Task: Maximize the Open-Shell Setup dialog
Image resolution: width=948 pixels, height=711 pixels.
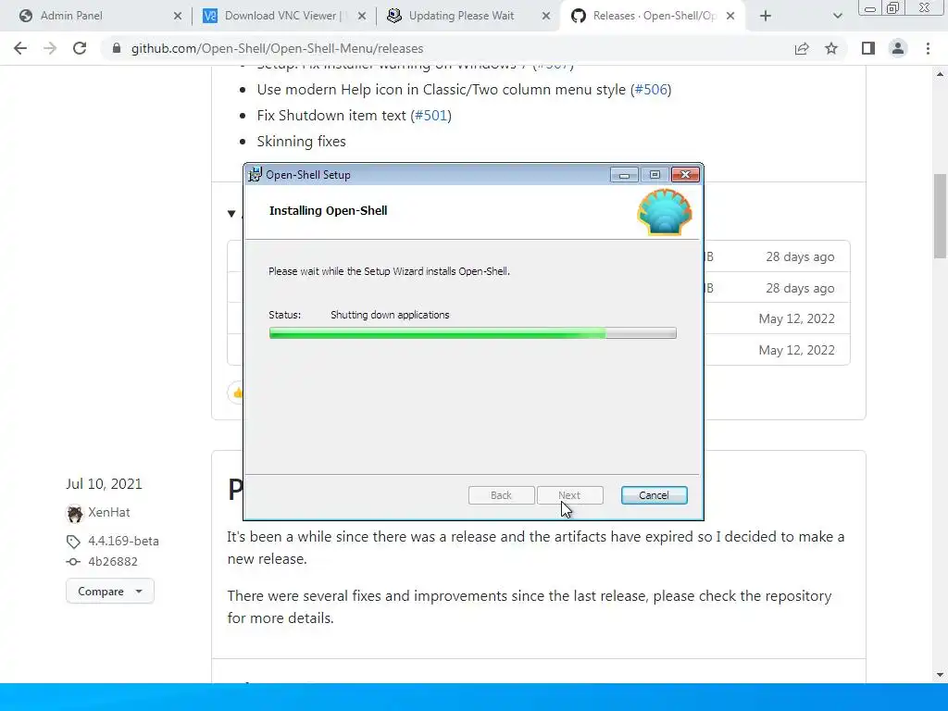Action: pyautogui.click(x=655, y=175)
